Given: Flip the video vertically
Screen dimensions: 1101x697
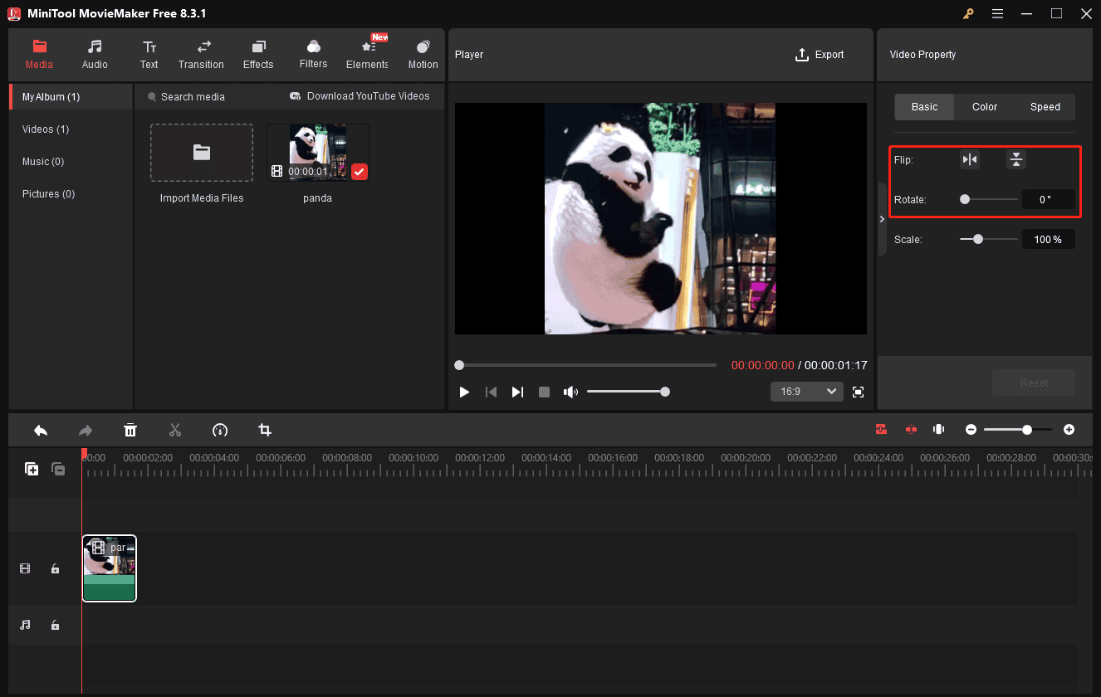Looking at the screenshot, I should coord(1015,158).
